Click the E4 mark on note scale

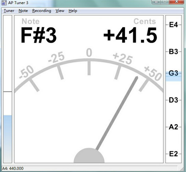point(173,25)
